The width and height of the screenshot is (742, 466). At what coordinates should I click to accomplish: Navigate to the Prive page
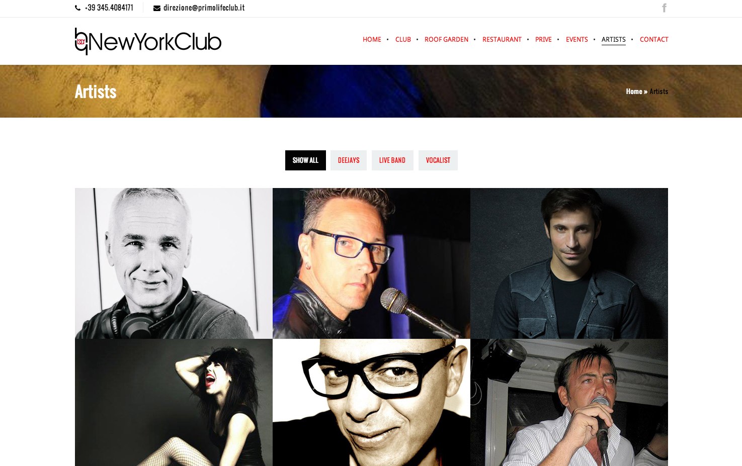click(543, 39)
